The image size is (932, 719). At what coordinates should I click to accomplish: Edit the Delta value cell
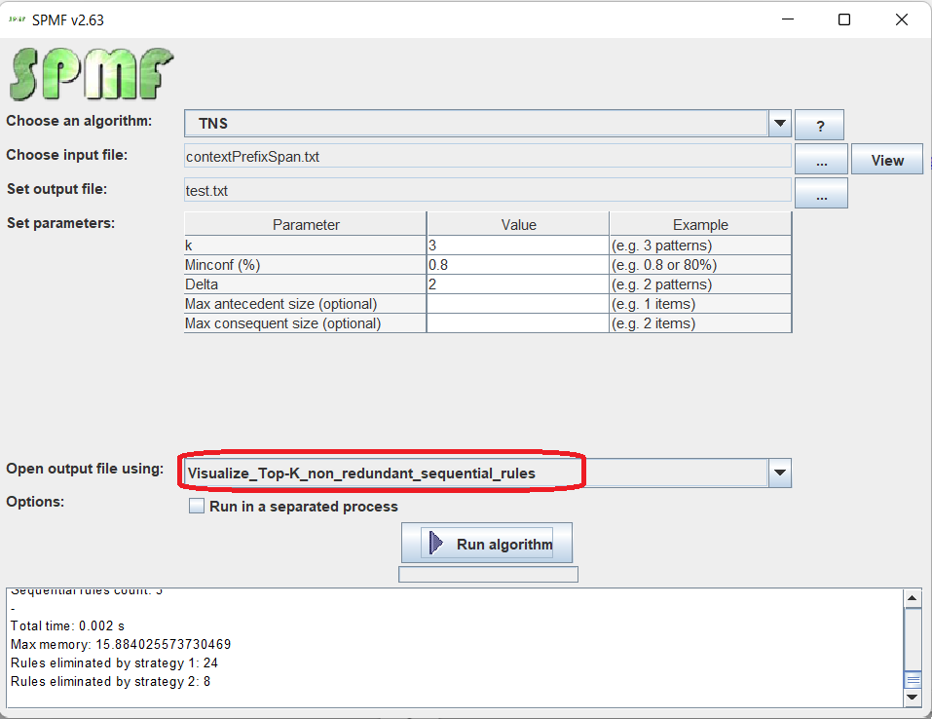click(517, 284)
